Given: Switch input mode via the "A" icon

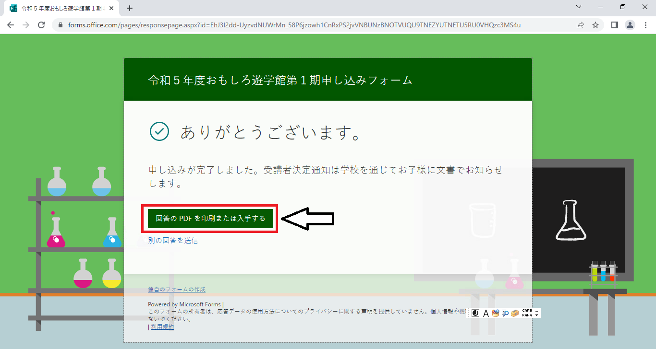Looking at the screenshot, I should click(486, 313).
